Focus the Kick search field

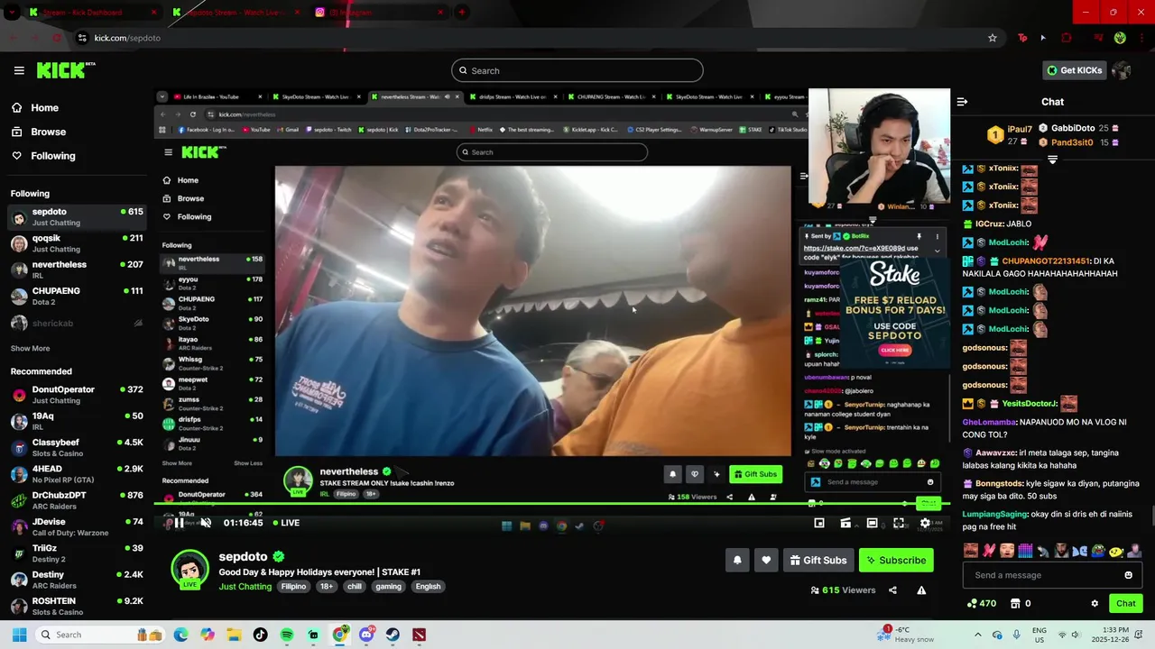point(577,70)
